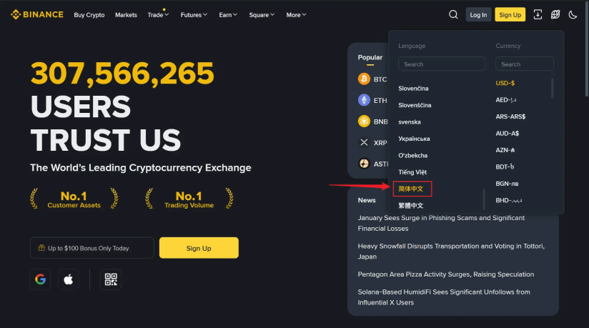Click the large yellow Sign Up button
This screenshot has height=328, width=589.
pyautogui.click(x=199, y=248)
